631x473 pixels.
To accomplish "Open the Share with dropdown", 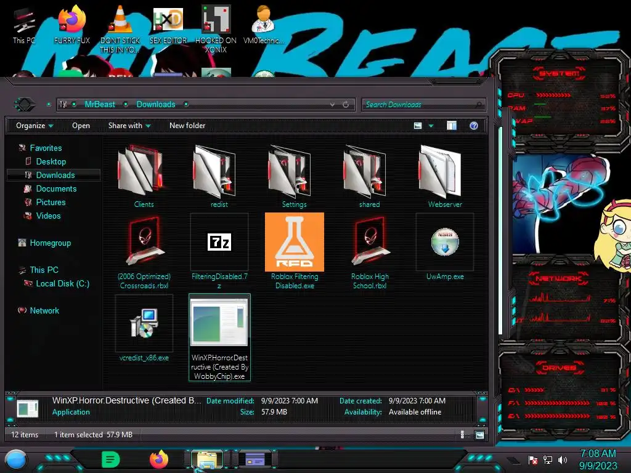I will [x=129, y=126].
